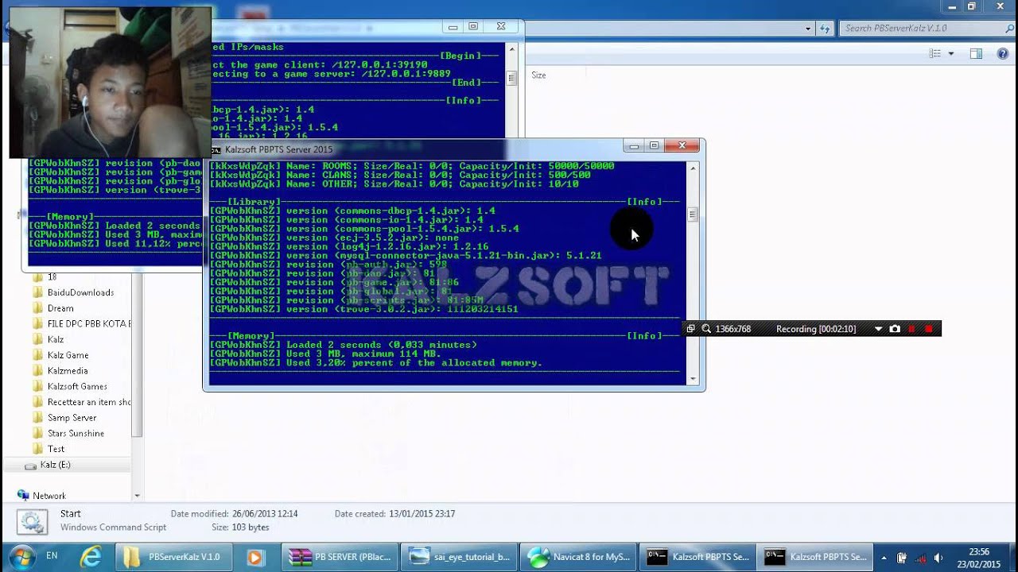
Task: Select the Kalz folder in navigation pane
Action: tap(56, 339)
